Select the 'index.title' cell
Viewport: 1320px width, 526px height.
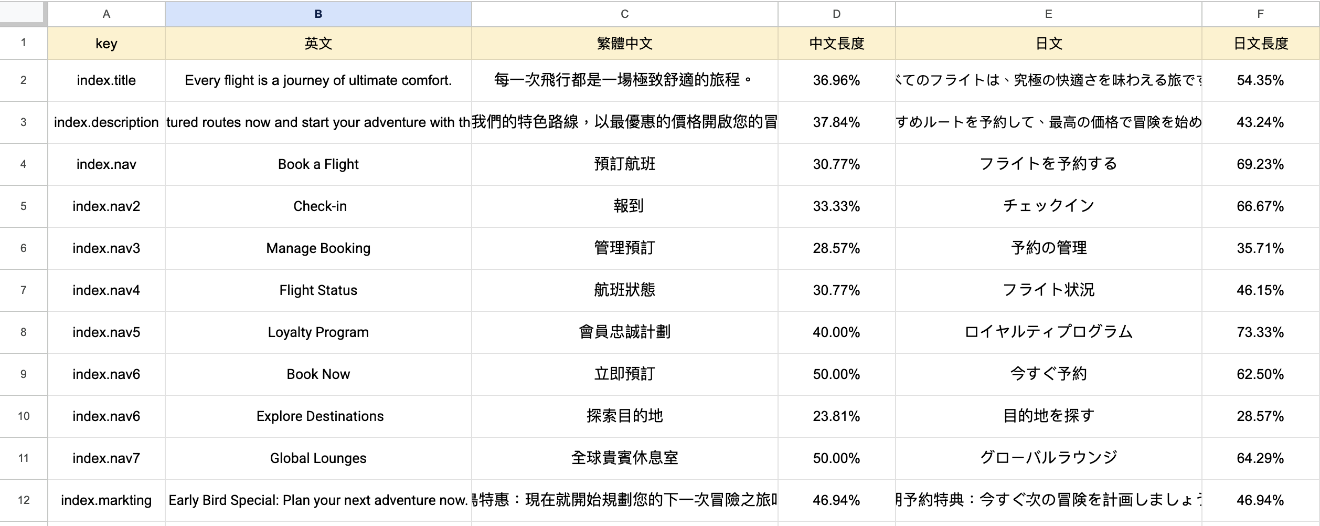pyautogui.click(x=106, y=80)
